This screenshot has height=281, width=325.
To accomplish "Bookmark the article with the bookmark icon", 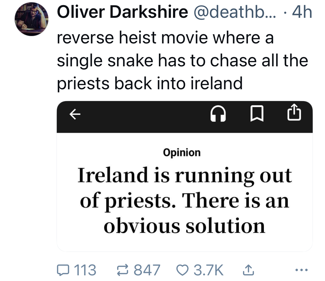I will tap(257, 114).
